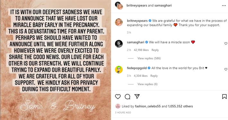The width and height of the screenshot is (228, 120).
Task: Save the post with the bookmark icon
Action: (x=224, y=97)
